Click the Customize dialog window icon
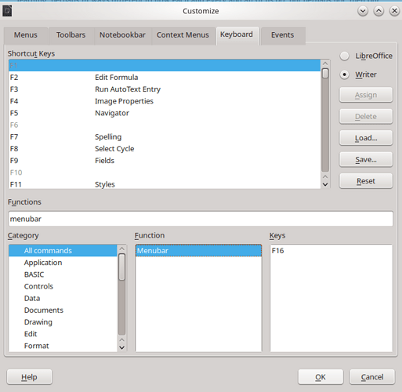 [x=7, y=11]
